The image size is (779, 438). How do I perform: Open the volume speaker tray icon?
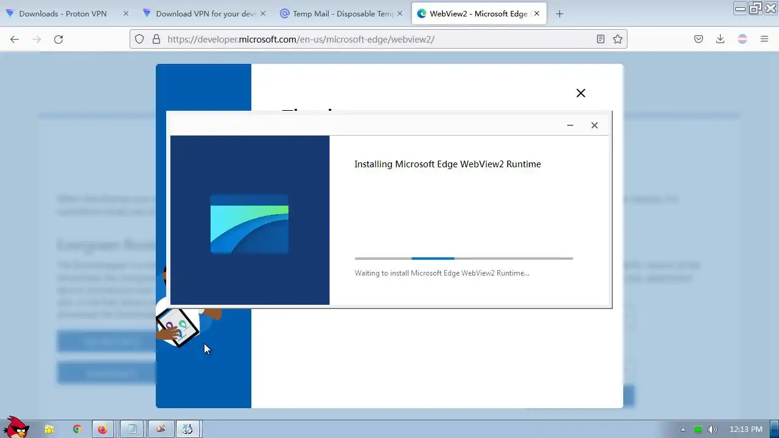(713, 429)
